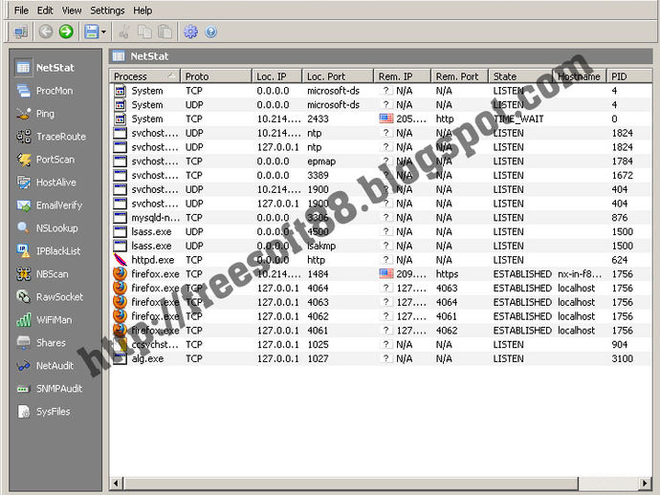
Task: Click the horizontal scrollbar left arrow
Action: [x=117, y=484]
